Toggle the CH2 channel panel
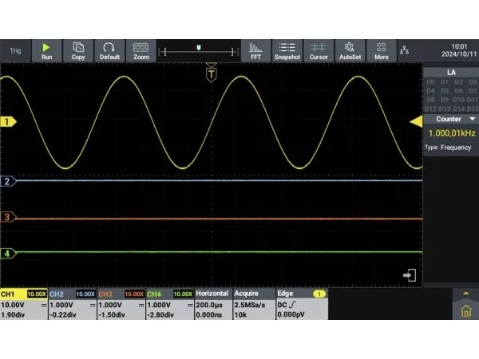The image size is (479, 359). pyautogui.click(x=72, y=305)
